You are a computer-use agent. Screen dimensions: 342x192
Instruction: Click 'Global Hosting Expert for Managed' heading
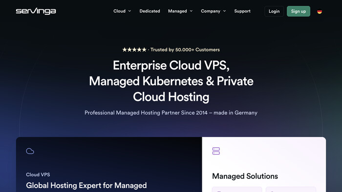[86, 186]
